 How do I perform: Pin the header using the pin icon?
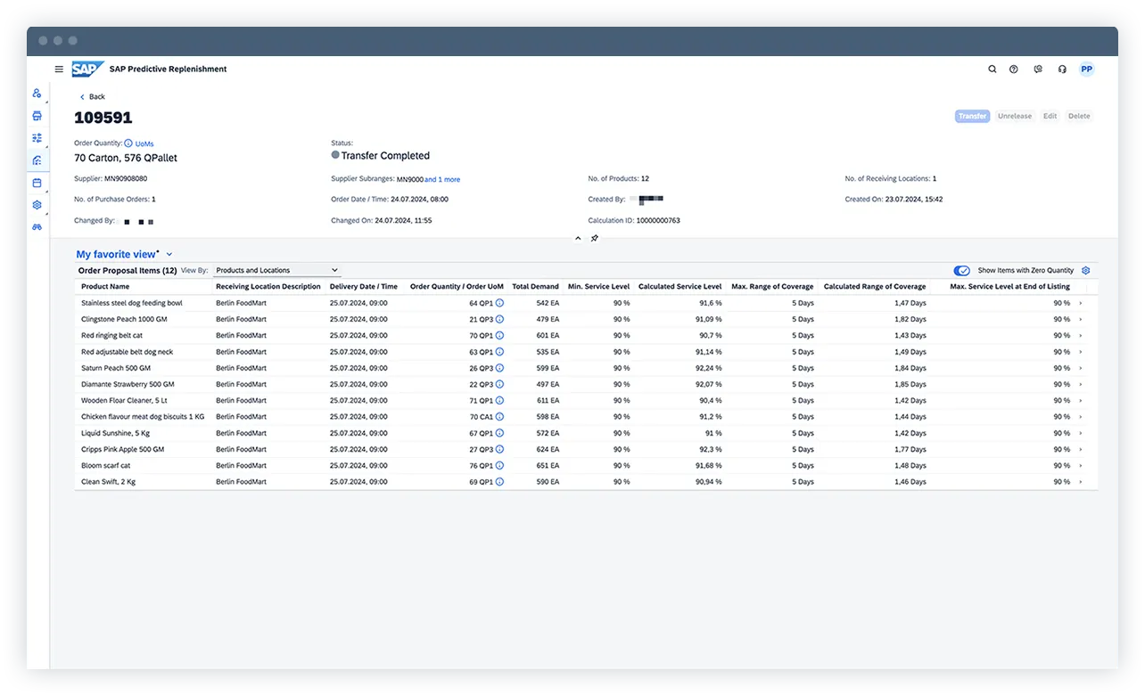click(595, 238)
